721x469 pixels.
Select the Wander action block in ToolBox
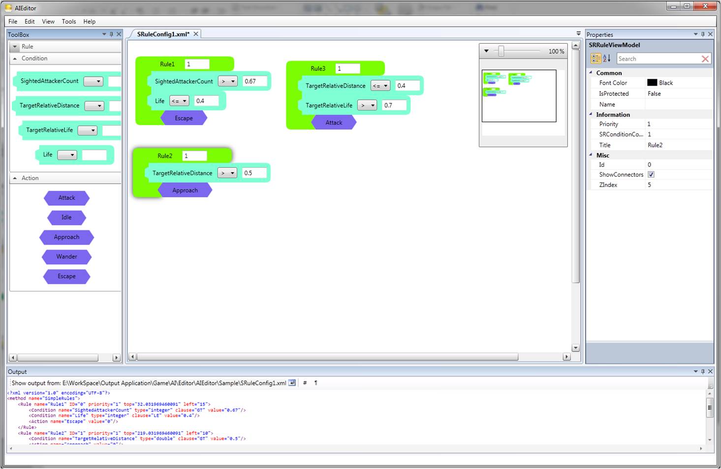pyautogui.click(x=66, y=257)
